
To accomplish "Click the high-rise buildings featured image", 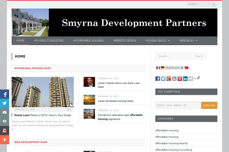I will 43,92.
